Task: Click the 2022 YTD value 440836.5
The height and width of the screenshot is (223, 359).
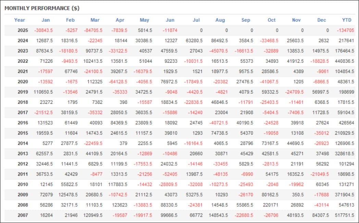Action: click(344, 61)
